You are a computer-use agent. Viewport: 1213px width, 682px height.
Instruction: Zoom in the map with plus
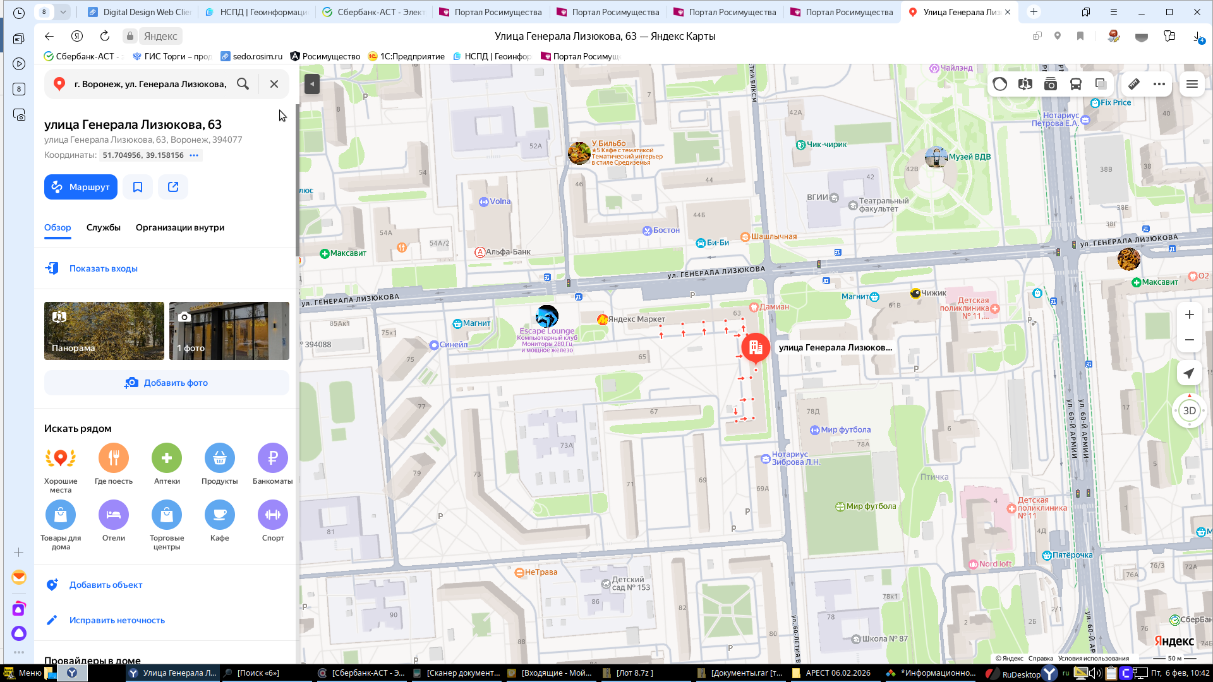click(1189, 314)
